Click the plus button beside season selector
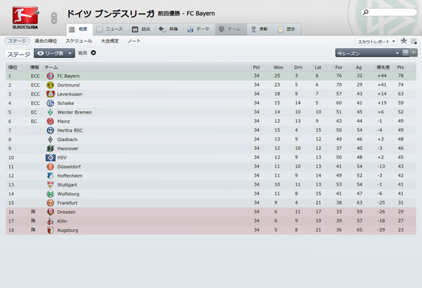 tap(413, 53)
